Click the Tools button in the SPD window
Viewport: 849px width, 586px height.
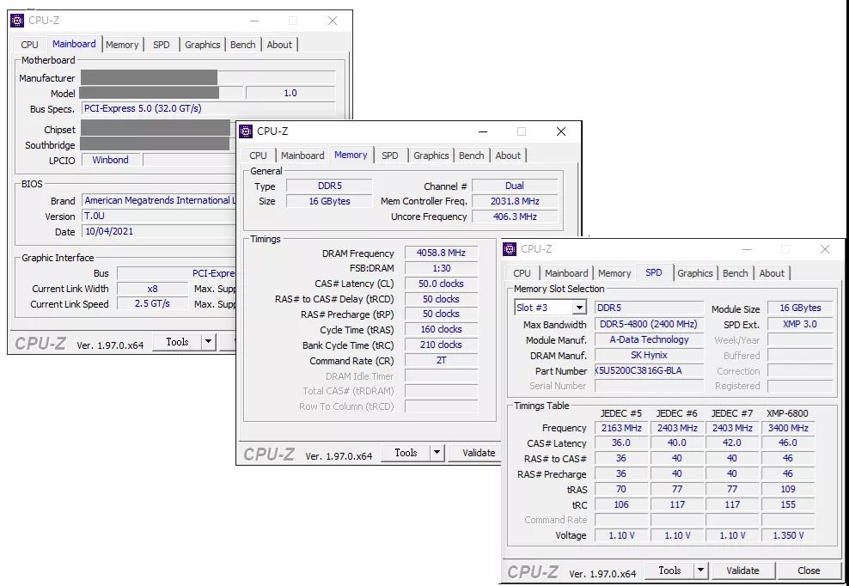(669, 571)
